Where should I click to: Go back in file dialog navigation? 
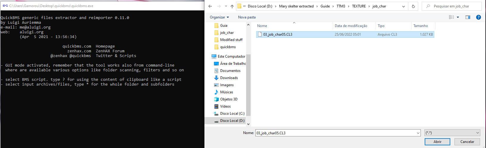pos(210,6)
